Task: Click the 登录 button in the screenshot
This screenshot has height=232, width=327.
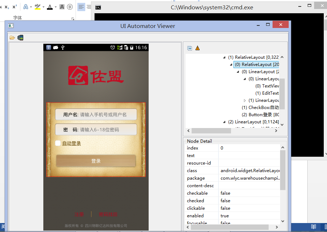Action: pyautogui.click(x=96, y=161)
